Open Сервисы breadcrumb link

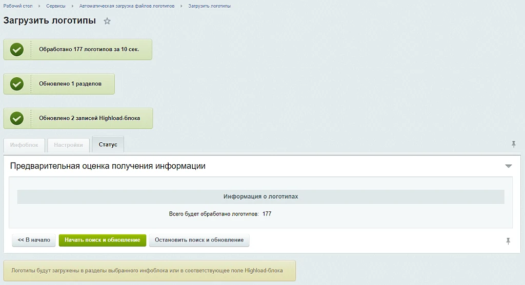[55, 6]
